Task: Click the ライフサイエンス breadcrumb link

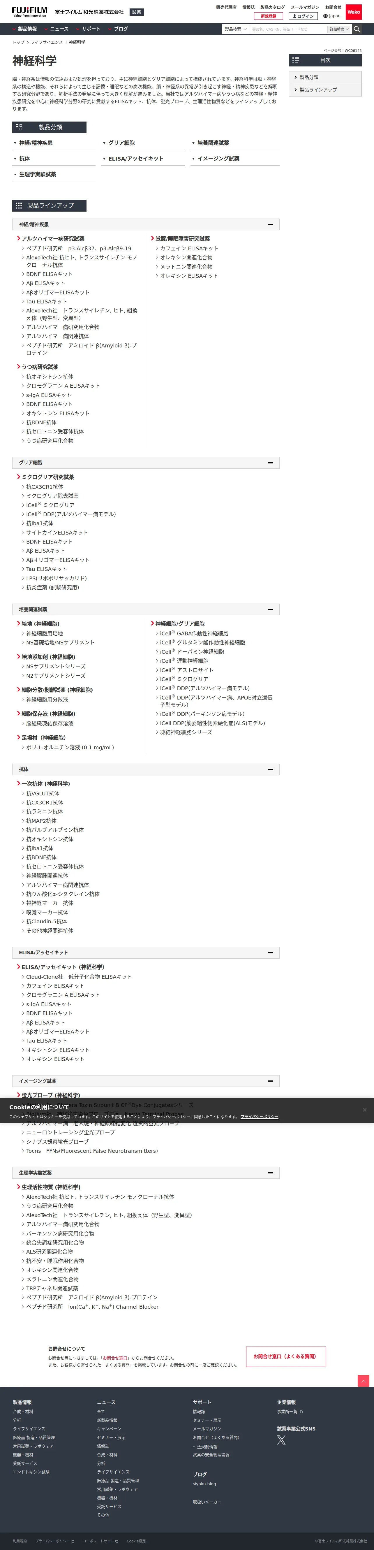Action: (47, 42)
